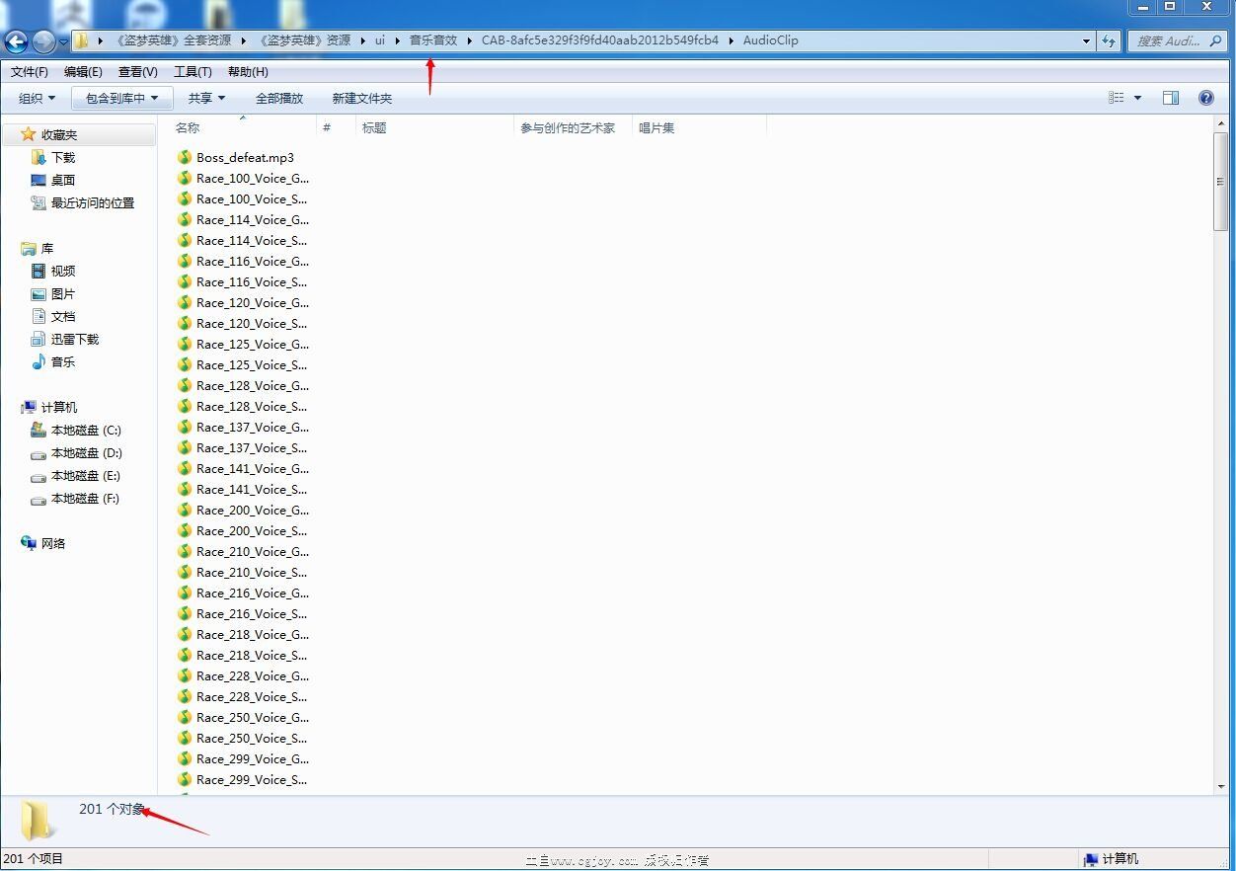The width and height of the screenshot is (1236, 871).
Task: Select the Race_250_Voice_G file
Action: click(253, 717)
